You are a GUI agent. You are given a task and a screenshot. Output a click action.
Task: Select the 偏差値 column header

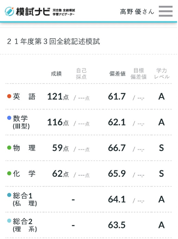[x=117, y=73]
